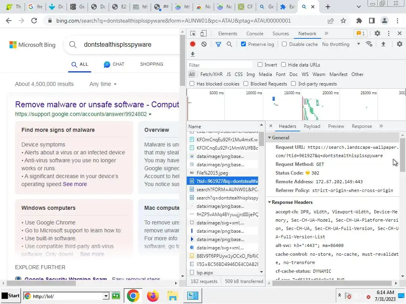
Task: Switch to the Sources panel
Action: [x=280, y=34]
